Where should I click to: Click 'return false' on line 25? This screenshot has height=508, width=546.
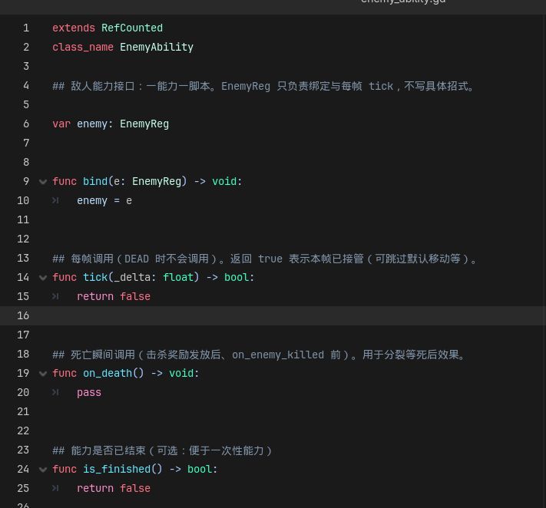[114, 488]
